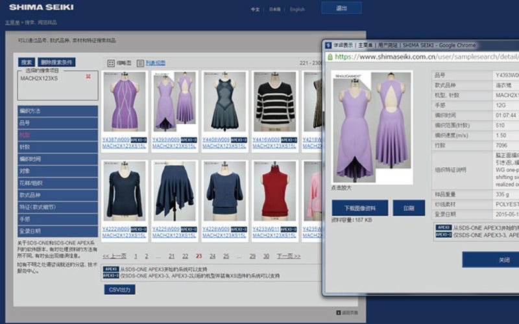Click the red turtleneck vest thumbnail Y4233W011
The image size is (519, 324).
[274, 191]
